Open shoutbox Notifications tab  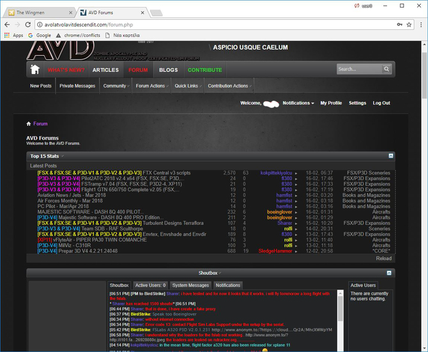click(x=228, y=285)
